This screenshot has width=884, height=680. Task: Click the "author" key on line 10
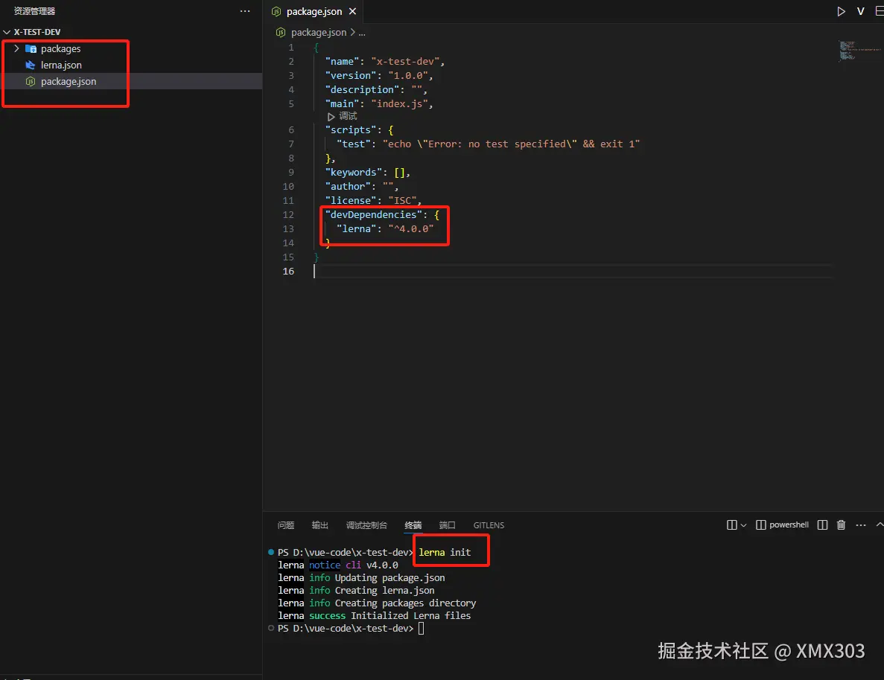coord(348,187)
